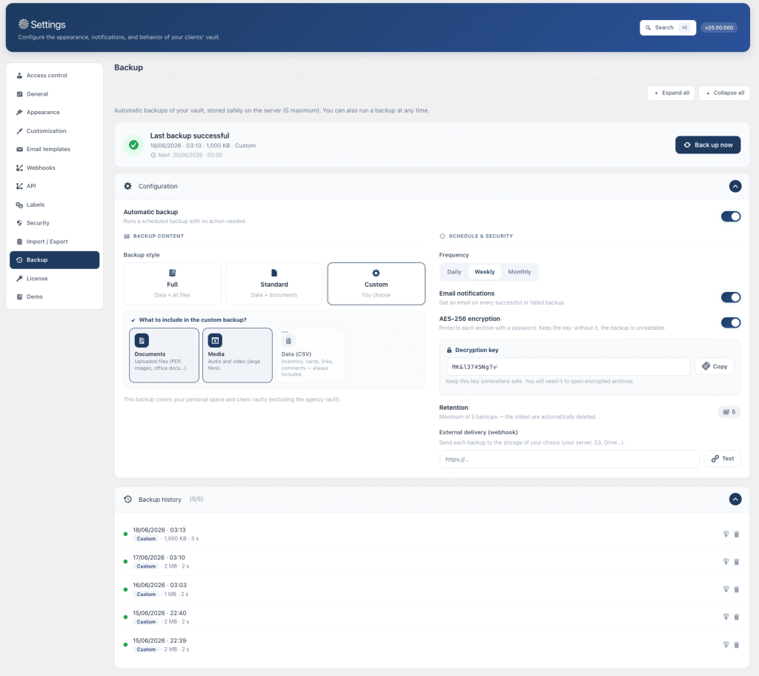Focus the decryption key field

(569, 367)
